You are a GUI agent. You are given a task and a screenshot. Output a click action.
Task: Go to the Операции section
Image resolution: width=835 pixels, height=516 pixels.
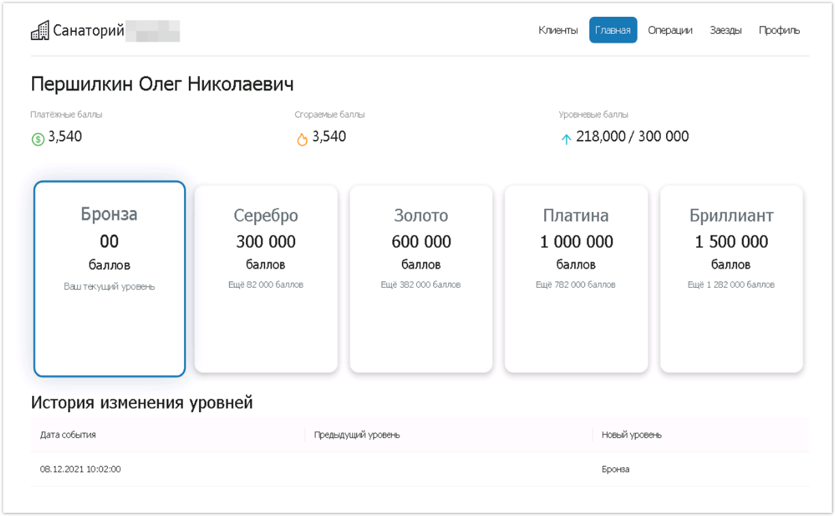[x=669, y=30]
